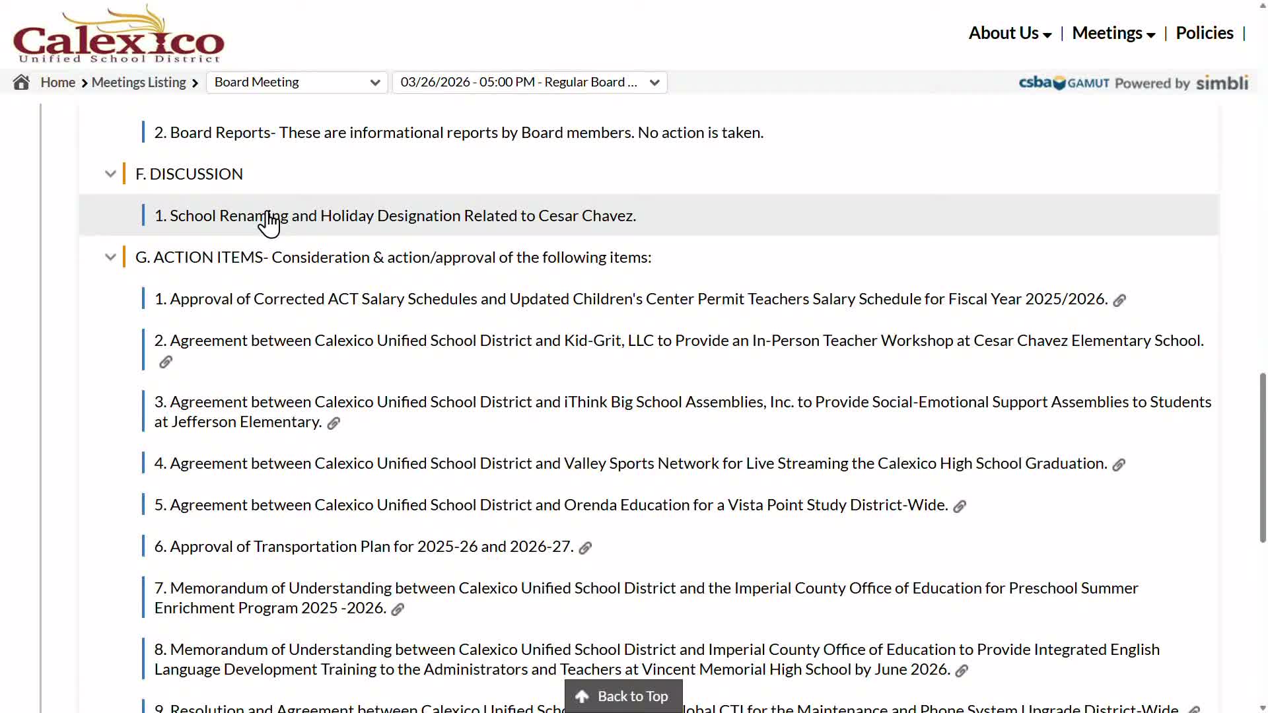Open attachment for iThink Big assemblies item
This screenshot has height=713, width=1268.
[334, 423]
